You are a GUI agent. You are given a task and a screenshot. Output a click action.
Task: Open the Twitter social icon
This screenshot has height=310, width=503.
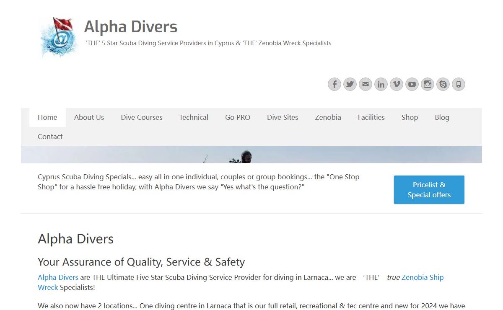click(350, 84)
